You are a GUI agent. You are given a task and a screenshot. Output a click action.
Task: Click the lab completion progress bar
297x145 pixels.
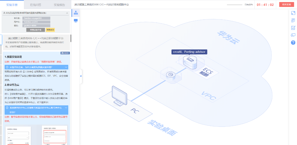234,5
